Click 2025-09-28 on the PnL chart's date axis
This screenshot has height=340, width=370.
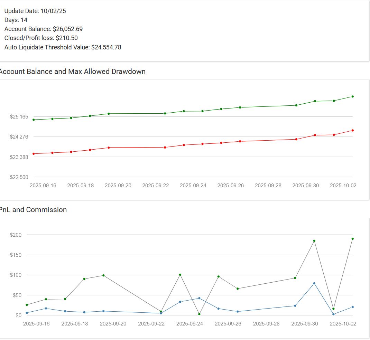pos(266,324)
